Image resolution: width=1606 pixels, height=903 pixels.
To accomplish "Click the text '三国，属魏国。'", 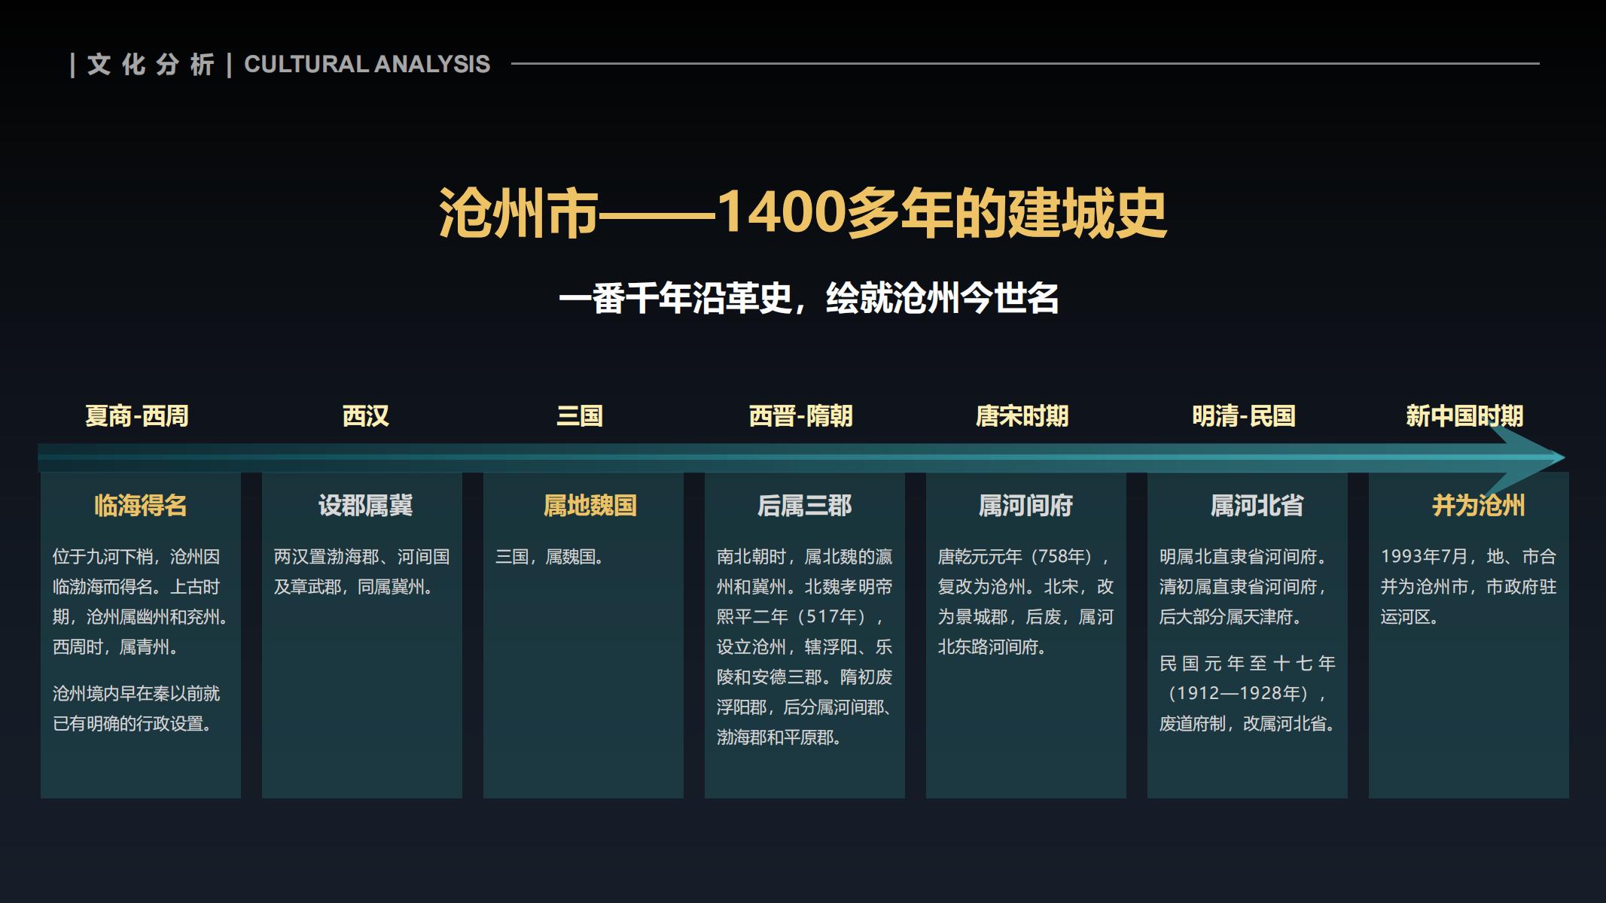I will tap(550, 557).
